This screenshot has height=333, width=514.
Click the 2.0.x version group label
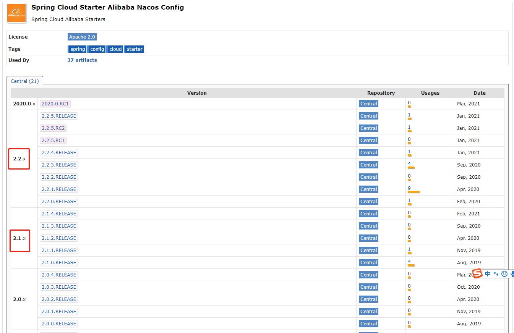[19, 299]
